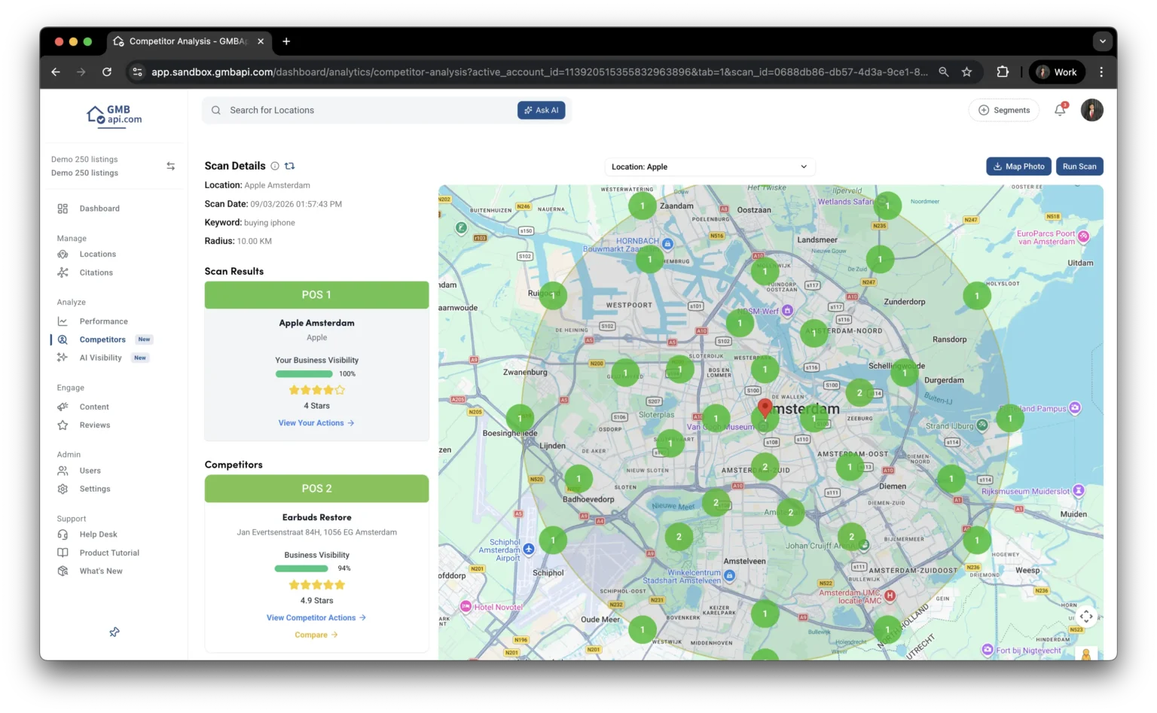
Task: Click the user profile avatar
Action: [x=1091, y=110]
